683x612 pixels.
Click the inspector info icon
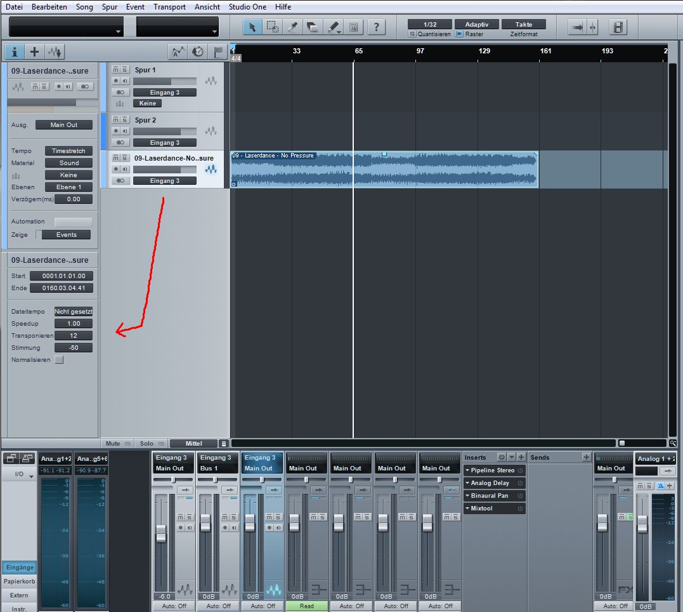click(14, 51)
